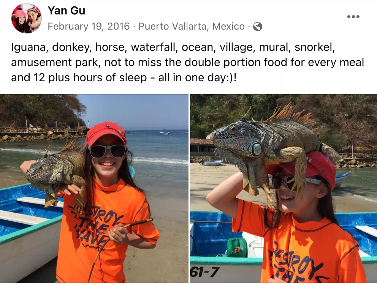
Task: Open Yan Gu's round profile picture
Action: click(x=27, y=18)
